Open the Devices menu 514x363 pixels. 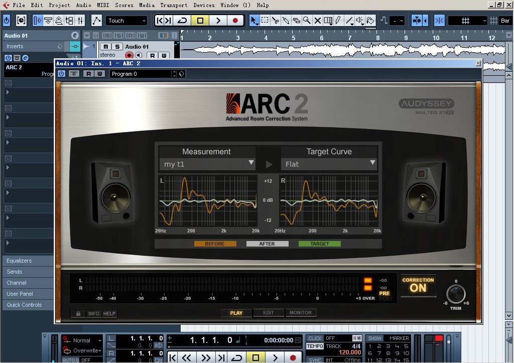[204, 5]
